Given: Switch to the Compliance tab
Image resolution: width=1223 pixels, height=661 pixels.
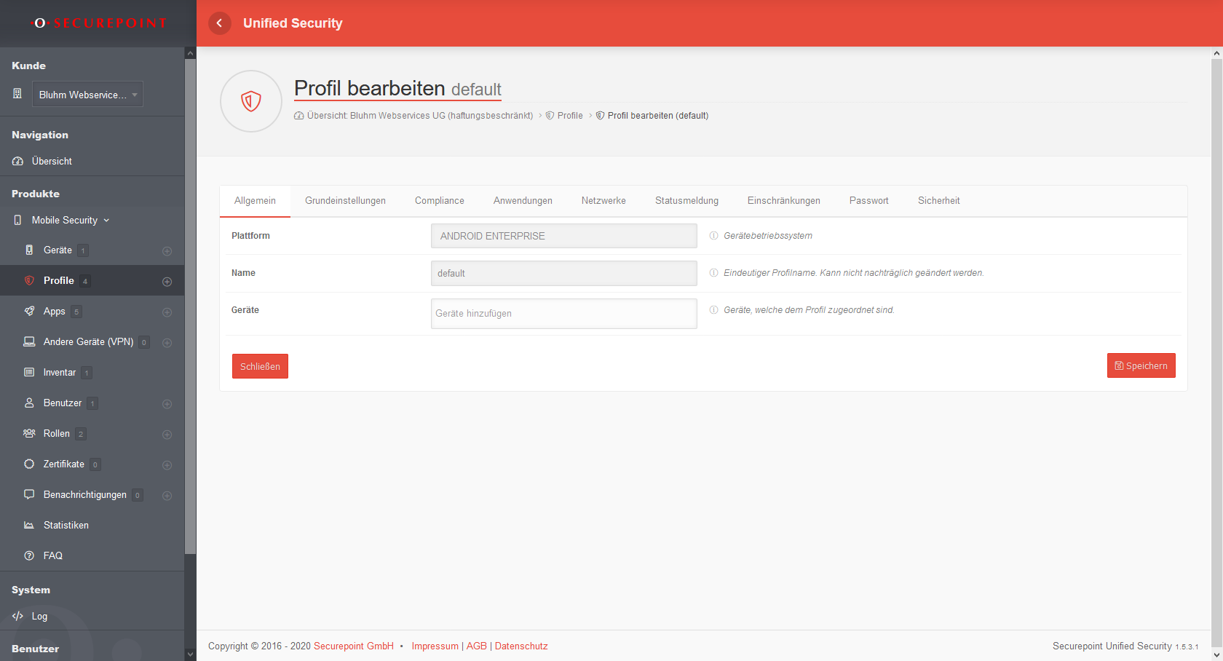Looking at the screenshot, I should (439, 201).
